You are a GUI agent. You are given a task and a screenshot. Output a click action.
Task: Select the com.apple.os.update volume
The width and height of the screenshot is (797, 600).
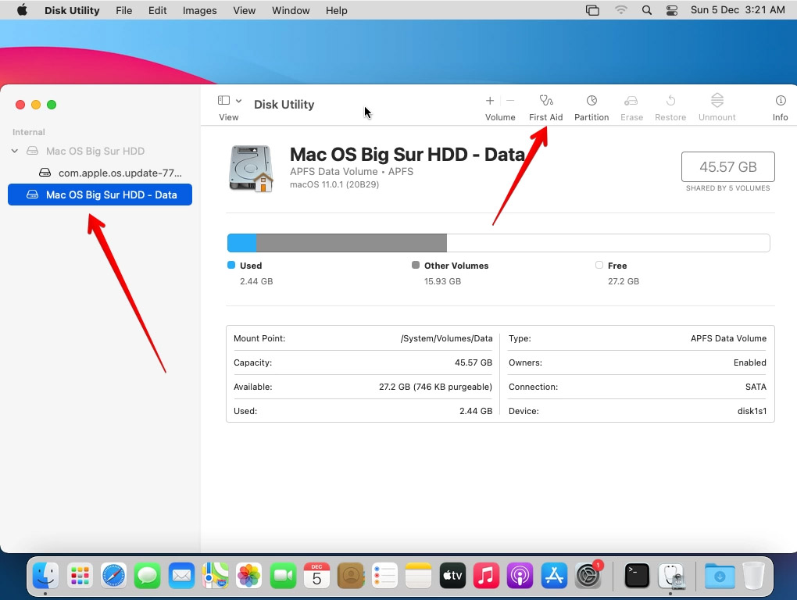(110, 173)
